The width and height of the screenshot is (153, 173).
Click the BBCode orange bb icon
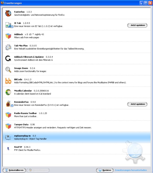8,81
